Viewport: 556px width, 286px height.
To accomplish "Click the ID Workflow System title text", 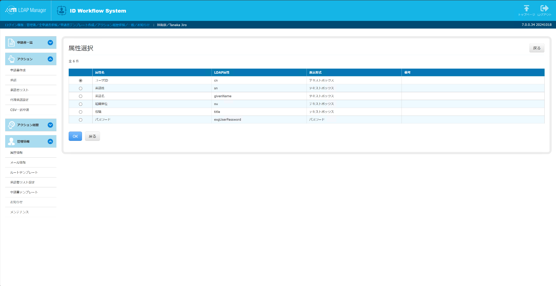I will pyautogui.click(x=98, y=11).
